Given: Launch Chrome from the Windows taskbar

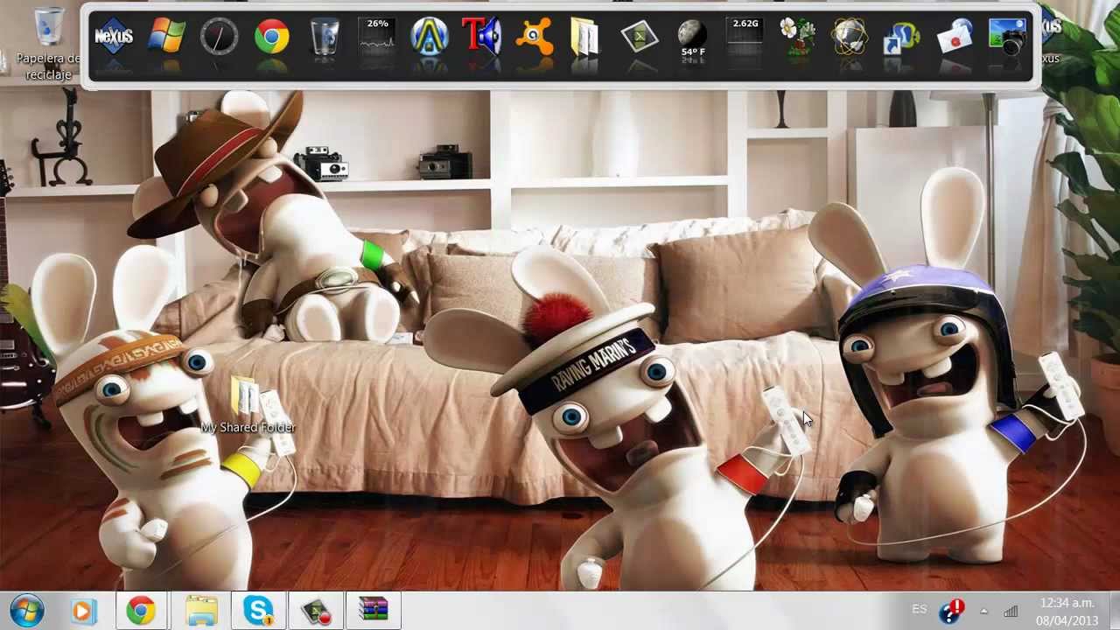Looking at the screenshot, I should 141,610.
